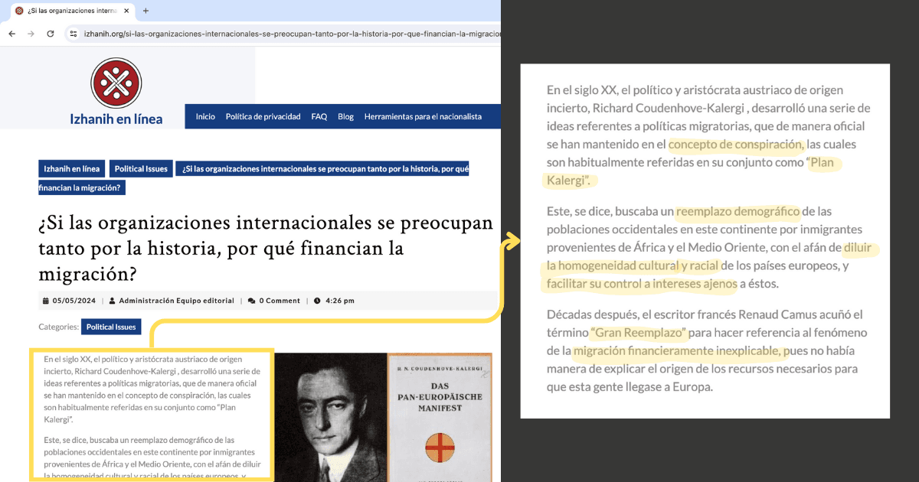Image resolution: width=919 pixels, height=482 pixels.
Task: Click the browser address bar
Action: 282,34
